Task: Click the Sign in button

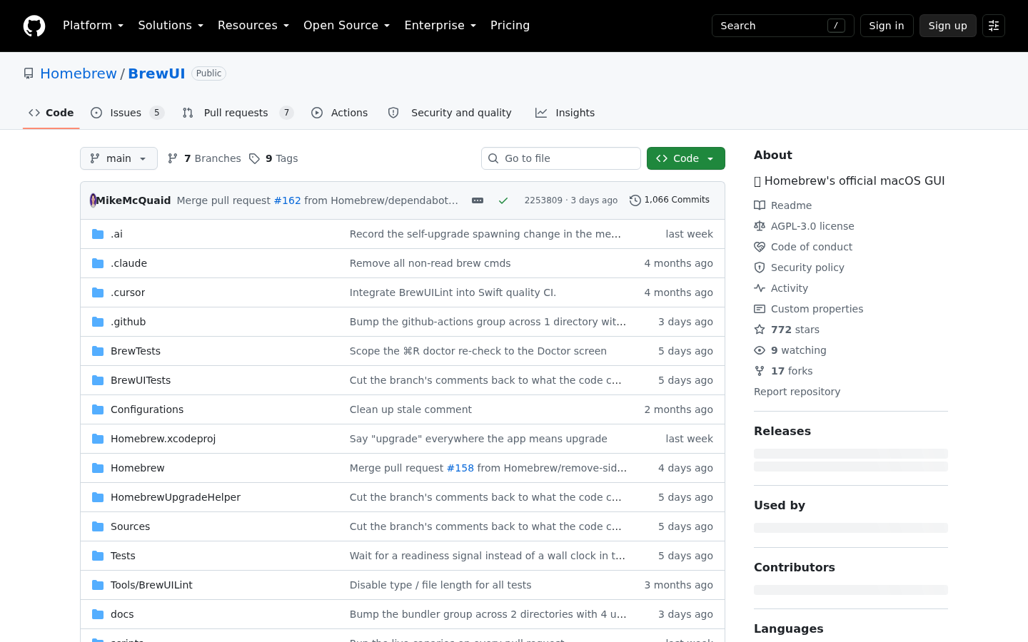Action: click(x=887, y=26)
